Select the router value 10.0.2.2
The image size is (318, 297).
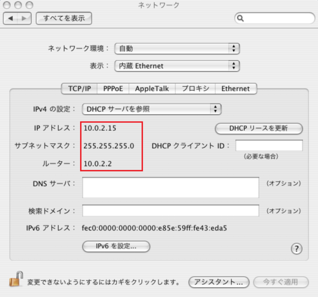(98, 164)
